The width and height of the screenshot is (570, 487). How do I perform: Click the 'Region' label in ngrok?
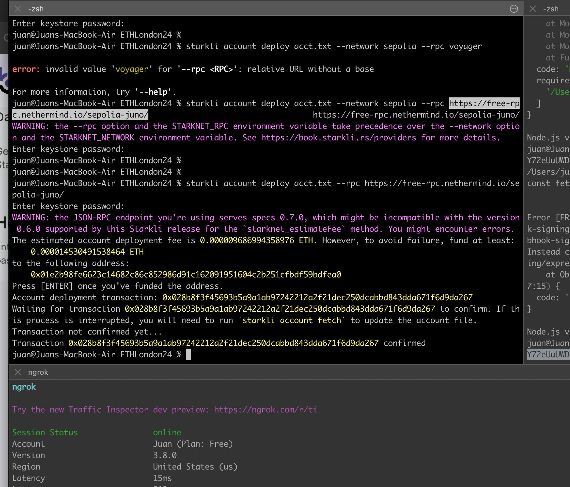(26, 467)
